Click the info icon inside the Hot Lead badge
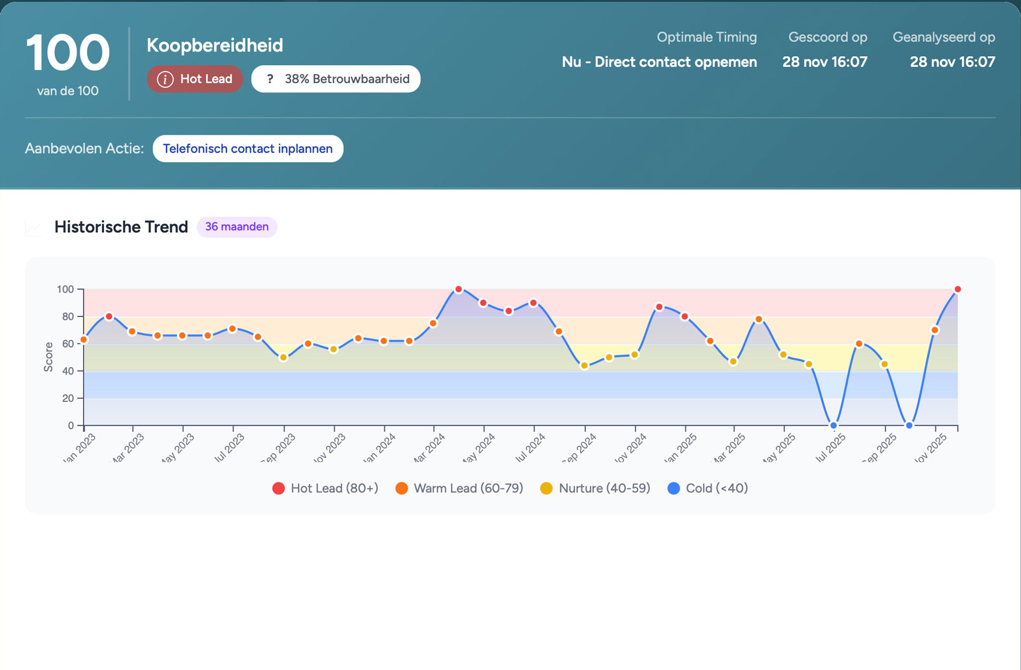Image resolution: width=1021 pixels, height=670 pixels. [165, 78]
